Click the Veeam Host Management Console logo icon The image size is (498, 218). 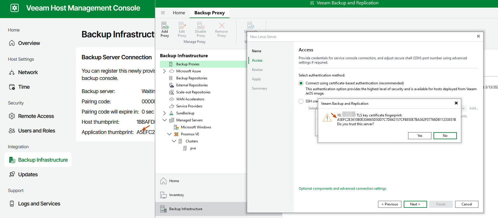click(15, 8)
